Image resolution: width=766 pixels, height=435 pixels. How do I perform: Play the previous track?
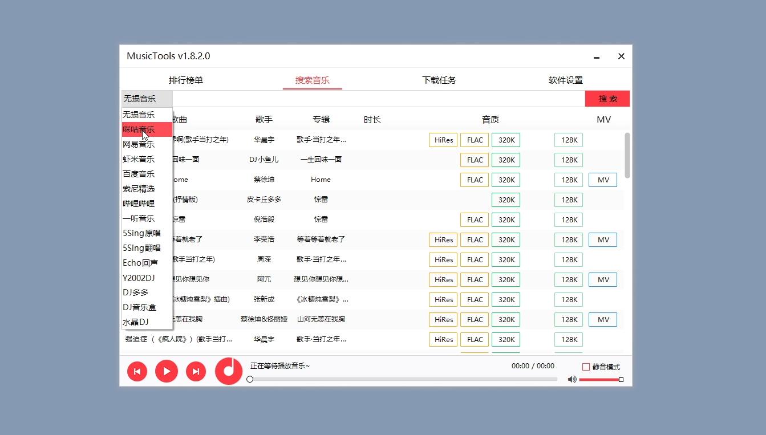pyautogui.click(x=137, y=371)
